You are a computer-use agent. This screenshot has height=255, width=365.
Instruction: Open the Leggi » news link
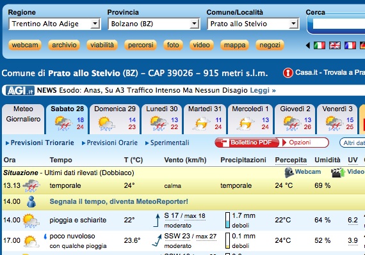pyautogui.click(x=263, y=90)
